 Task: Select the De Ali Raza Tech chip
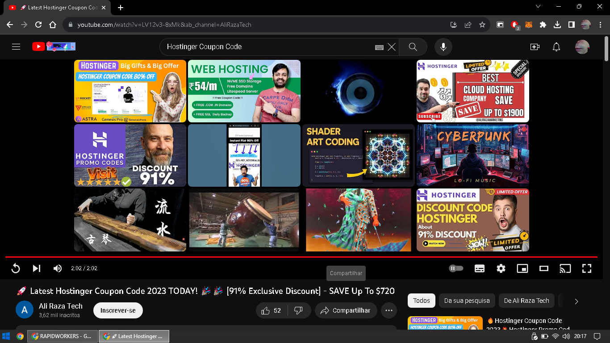tap(526, 301)
